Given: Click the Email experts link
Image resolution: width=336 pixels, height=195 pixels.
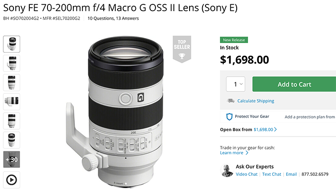Looking at the screenshot, I should coord(291,174).
